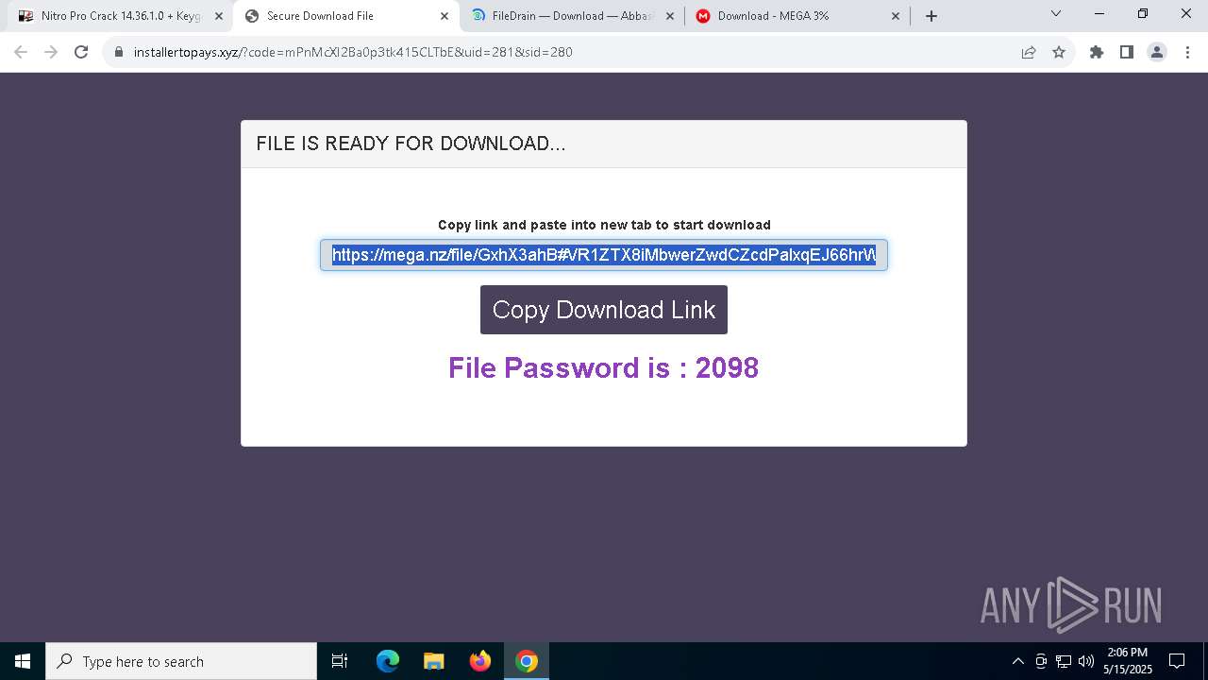Click the Copy link and paste instruction text
The width and height of the screenshot is (1208, 680).
[604, 225]
